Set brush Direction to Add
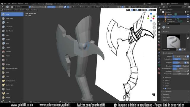Viewport: 190px width, 107px height. coord(177,66)
